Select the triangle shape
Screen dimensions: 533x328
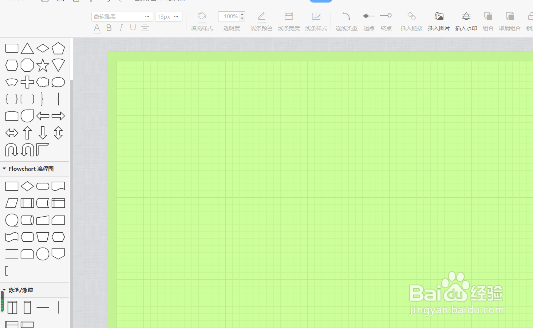click(x=27, y=48)
